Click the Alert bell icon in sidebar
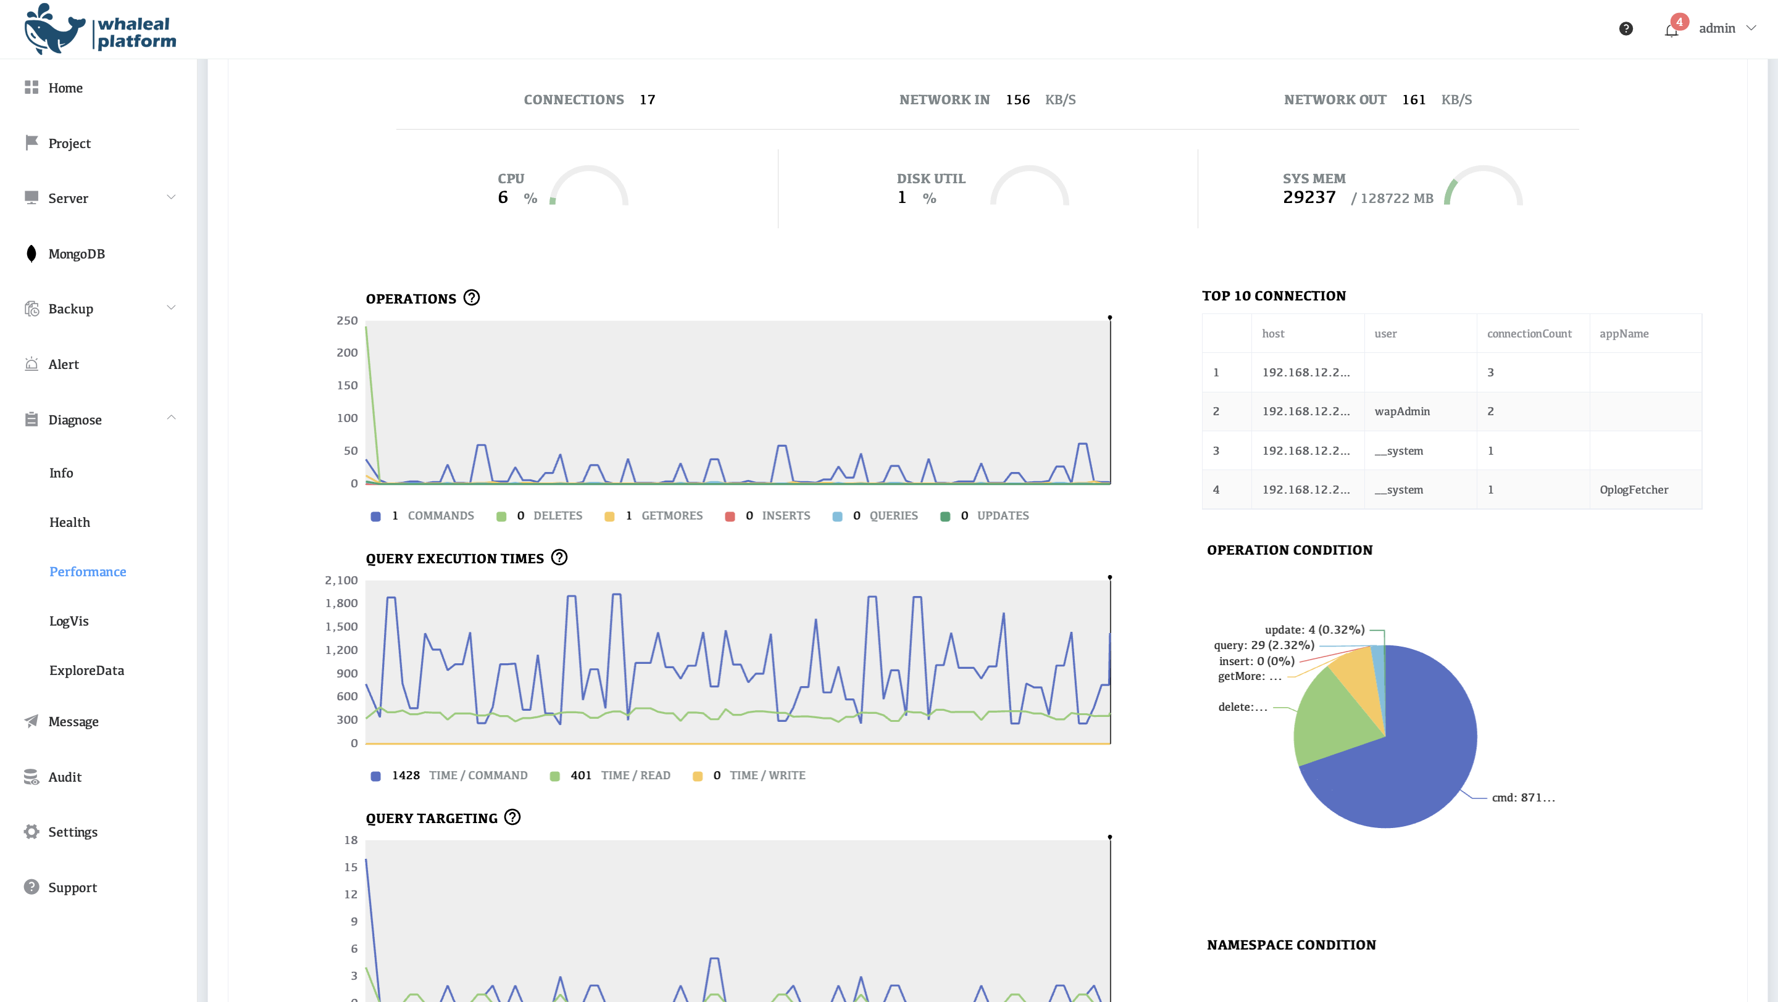Screen dimensions: 1778x1002 click(31, 364)
